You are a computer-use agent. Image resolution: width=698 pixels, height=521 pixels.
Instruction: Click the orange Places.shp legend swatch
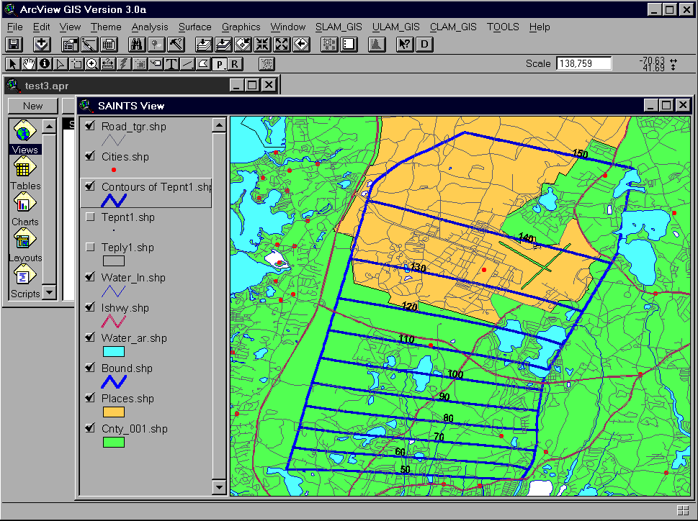click(x=114, y=412)
